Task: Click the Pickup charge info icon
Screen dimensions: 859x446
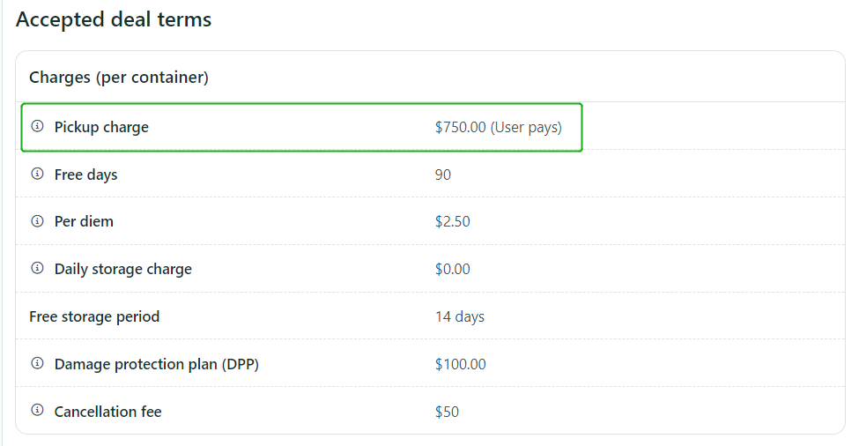Action: click(x=37, y=127)
